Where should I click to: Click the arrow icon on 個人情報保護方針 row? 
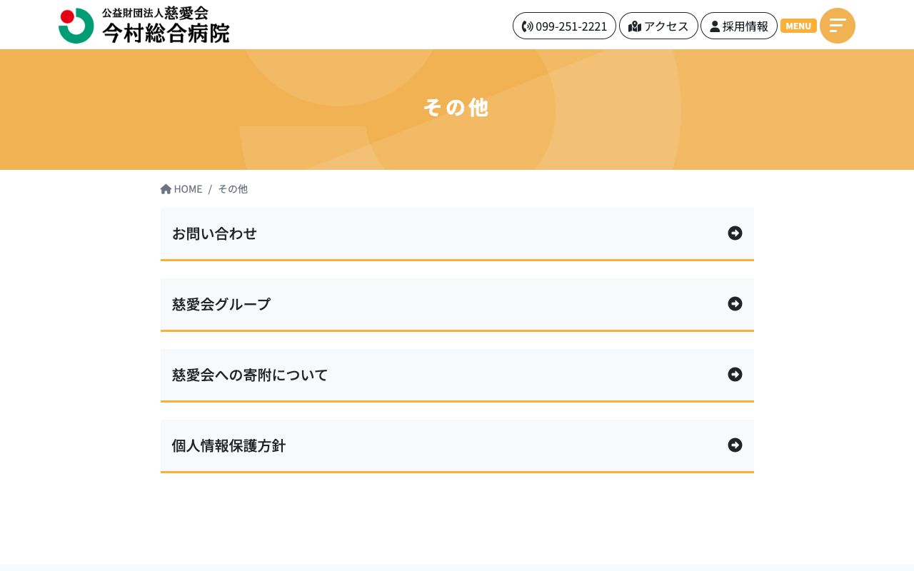click(735, 445)
